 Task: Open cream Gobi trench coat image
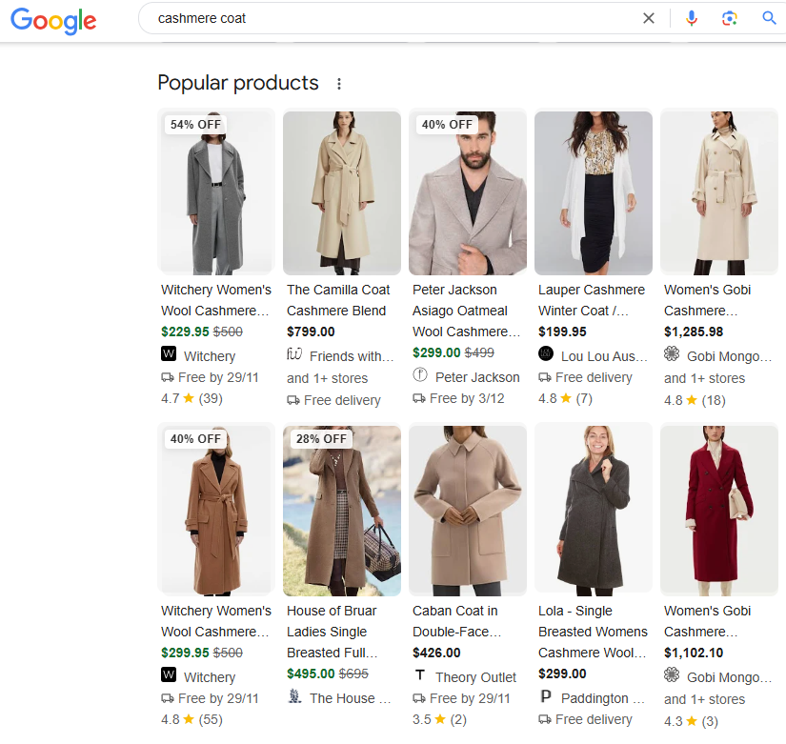[719, 193]
